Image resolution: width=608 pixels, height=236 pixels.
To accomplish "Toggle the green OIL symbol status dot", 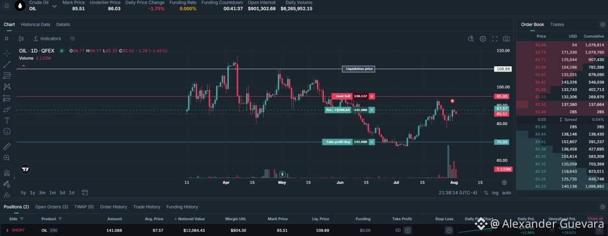I will (x=62, y=51).
